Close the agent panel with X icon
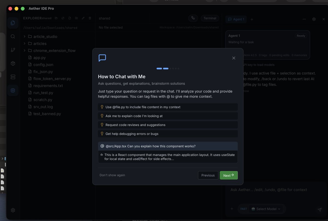The image size is (328, 221). (x=324, y=19)
